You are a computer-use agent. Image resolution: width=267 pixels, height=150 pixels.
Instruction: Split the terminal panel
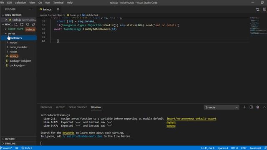click(x=251, y=107)
